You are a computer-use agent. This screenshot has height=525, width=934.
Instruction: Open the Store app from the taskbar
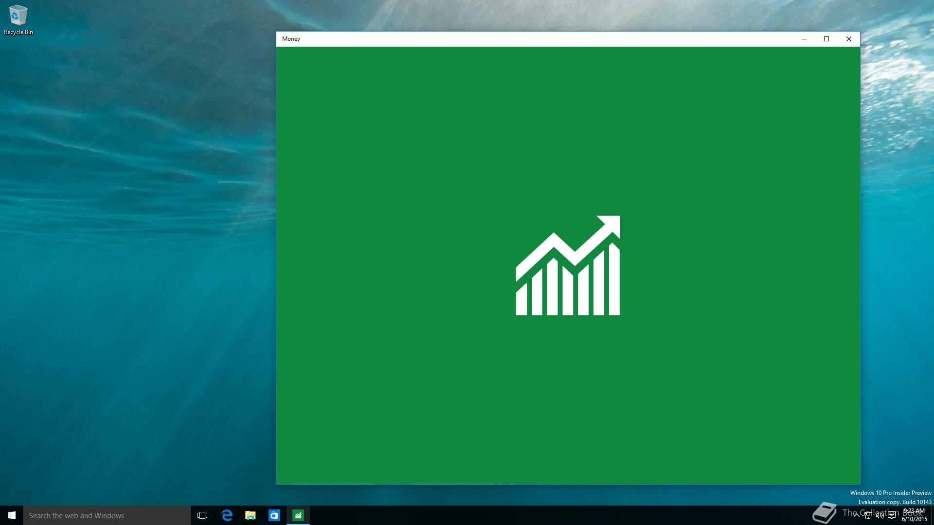[x=274, y=515]
